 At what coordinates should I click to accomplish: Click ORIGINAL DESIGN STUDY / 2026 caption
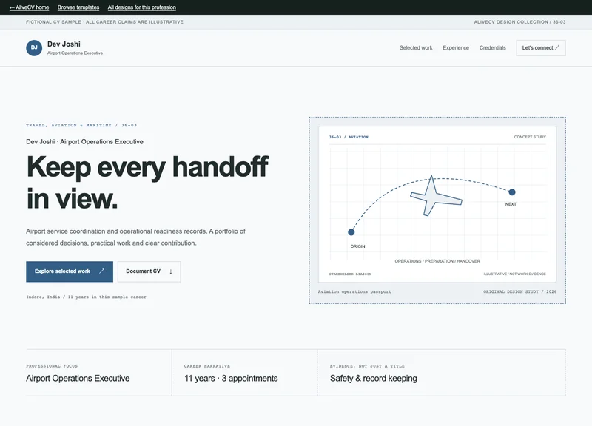coord(520,291)
